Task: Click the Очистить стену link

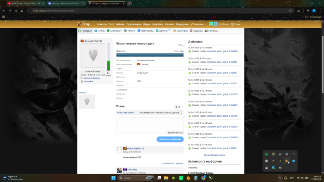Action: pyautogui.click(x=125, y=112)
